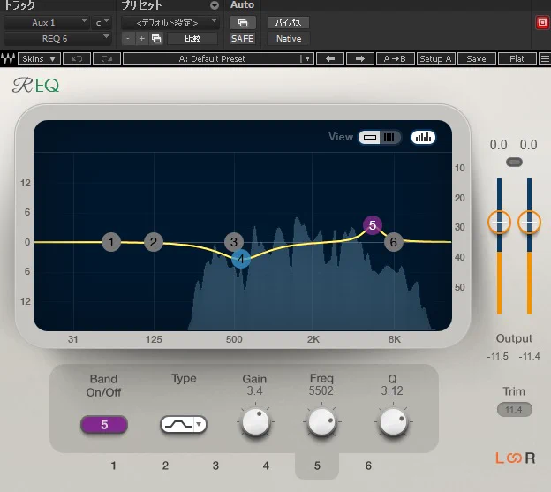Open the plugin automation window icon under Auto
The width and height of the screenshot is (551, 492).
(x=243, y=23)
